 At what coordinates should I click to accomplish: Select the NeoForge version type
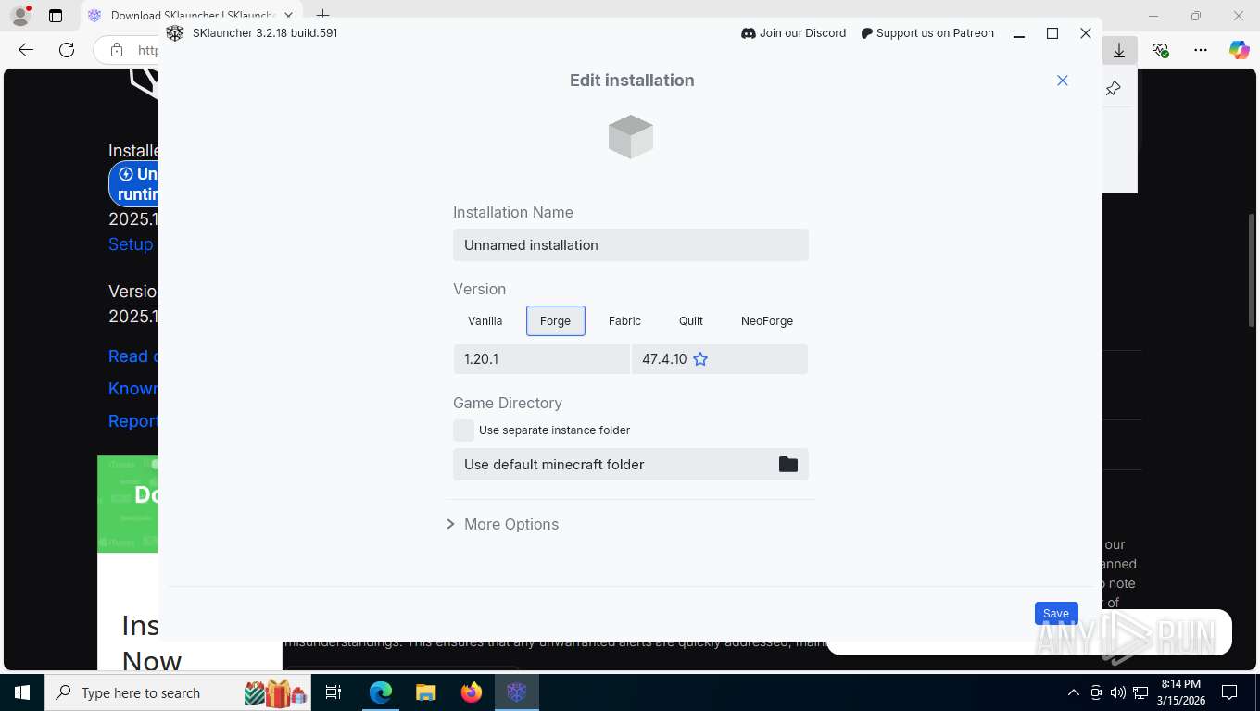tap(767, 320)
